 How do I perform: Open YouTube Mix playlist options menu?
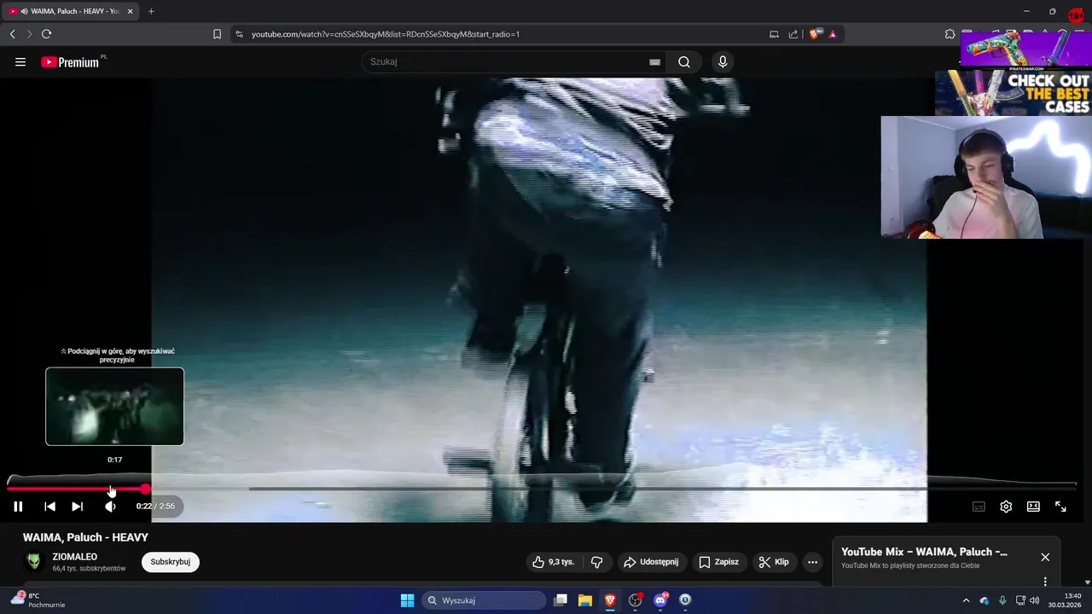(1045, 582)
